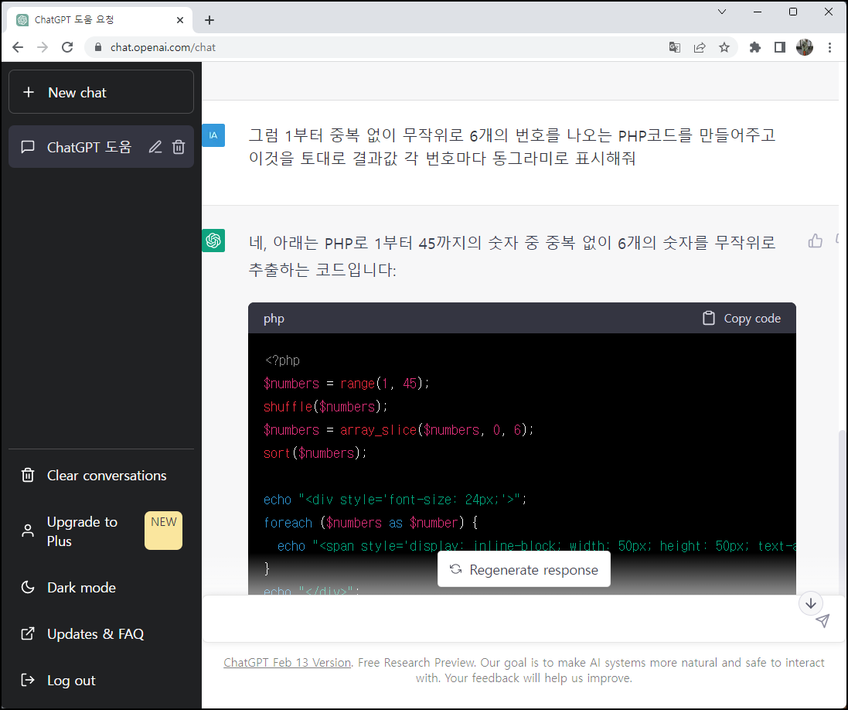848x710 pixels.
Task: Bookmark this tab with the star
Action: (x=724, y=47)
